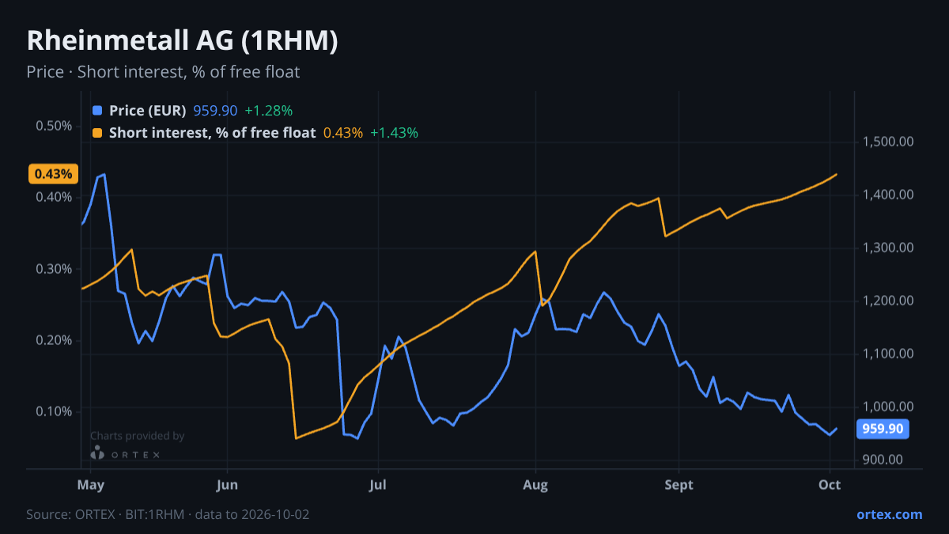Click the blue 959.90 axis badge
The height and width of the screenshot is (534, 949).
(883, 430)
